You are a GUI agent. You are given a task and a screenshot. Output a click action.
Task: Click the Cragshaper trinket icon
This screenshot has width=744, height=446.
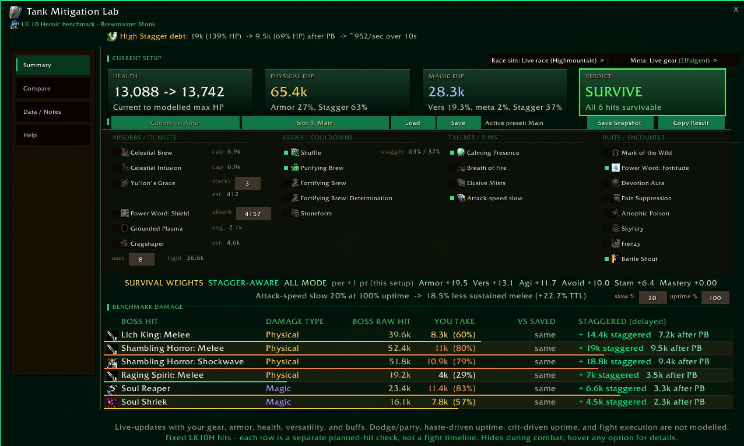[x=125, y=243]
